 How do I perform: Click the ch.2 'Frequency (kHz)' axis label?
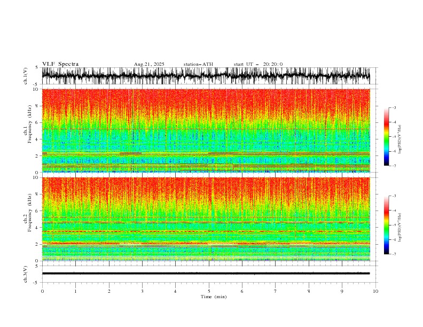click(x=29, y=213)
